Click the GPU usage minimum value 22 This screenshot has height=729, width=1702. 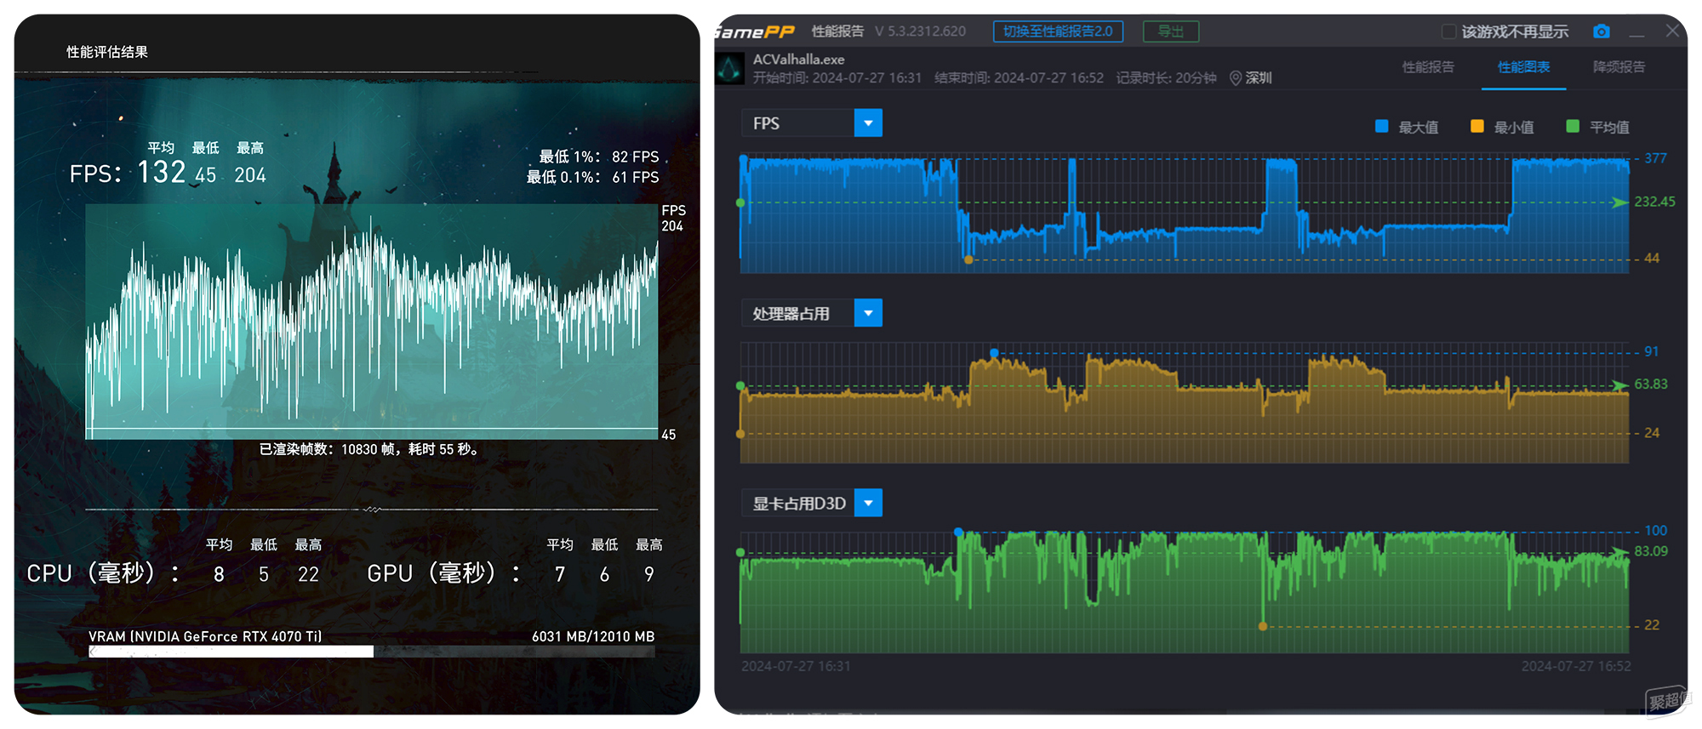[x=1652, y=625]
